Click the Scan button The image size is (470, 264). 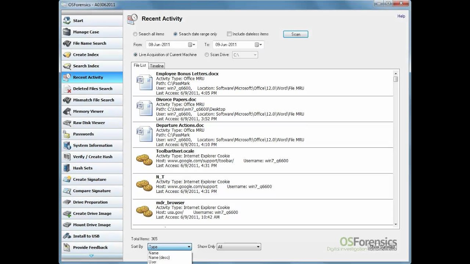point(296,34)
